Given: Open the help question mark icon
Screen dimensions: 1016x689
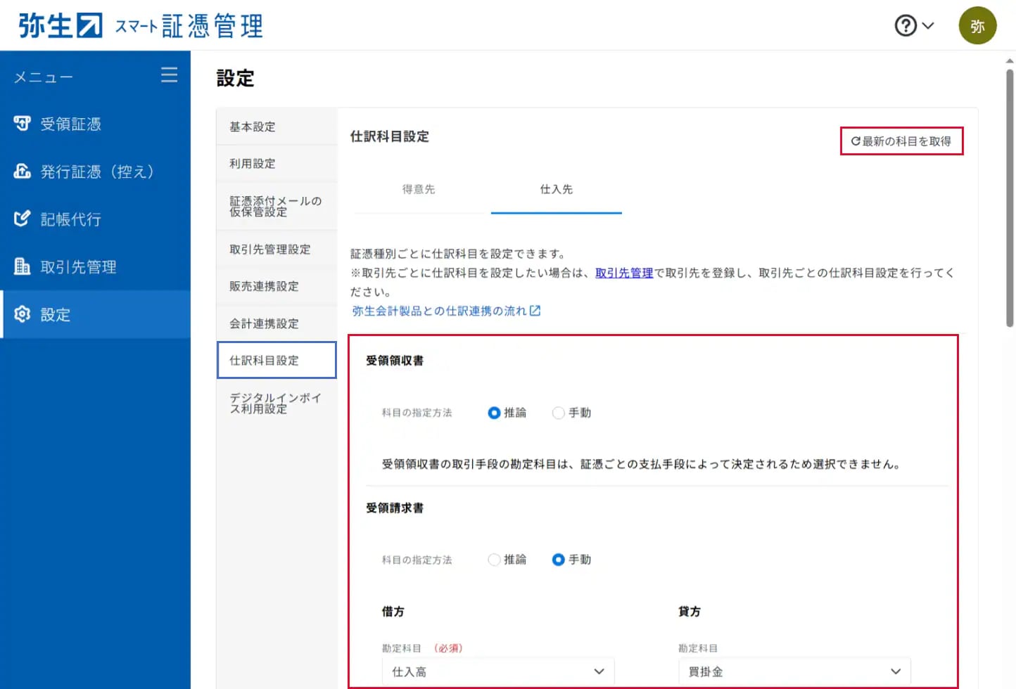Looking at the screenshot, I should (905, 26).
